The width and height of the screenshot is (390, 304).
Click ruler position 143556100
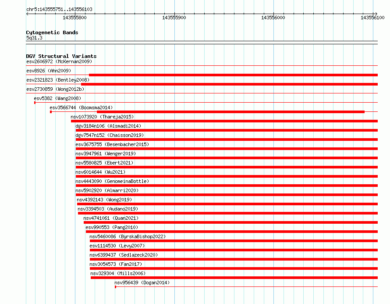coord(372,18)
